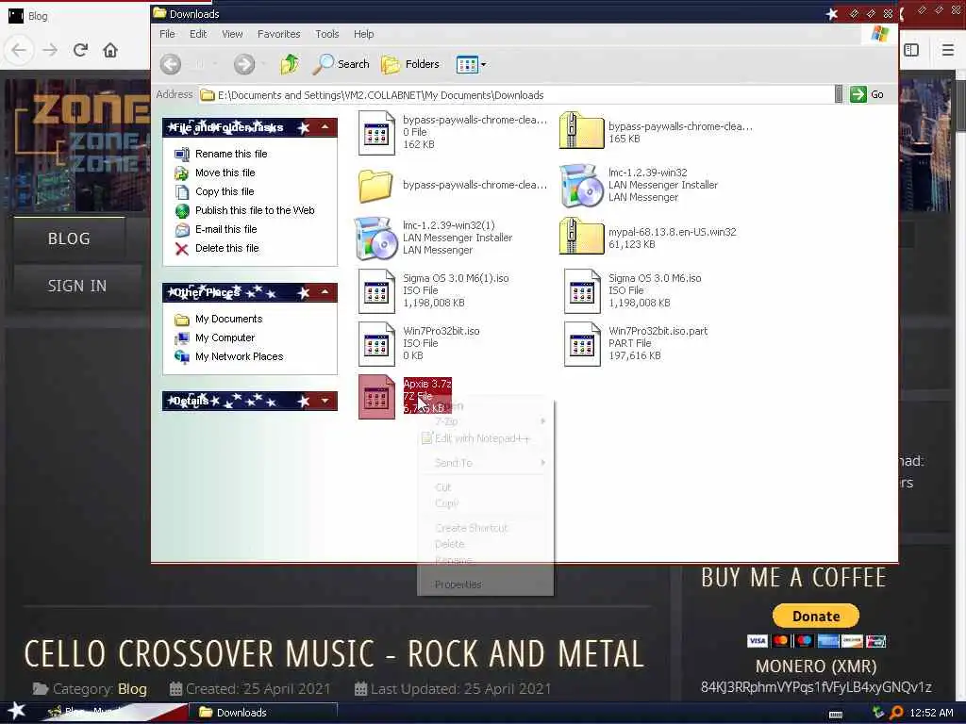Click the Explorer Forward arrow button

click(244, 64)
